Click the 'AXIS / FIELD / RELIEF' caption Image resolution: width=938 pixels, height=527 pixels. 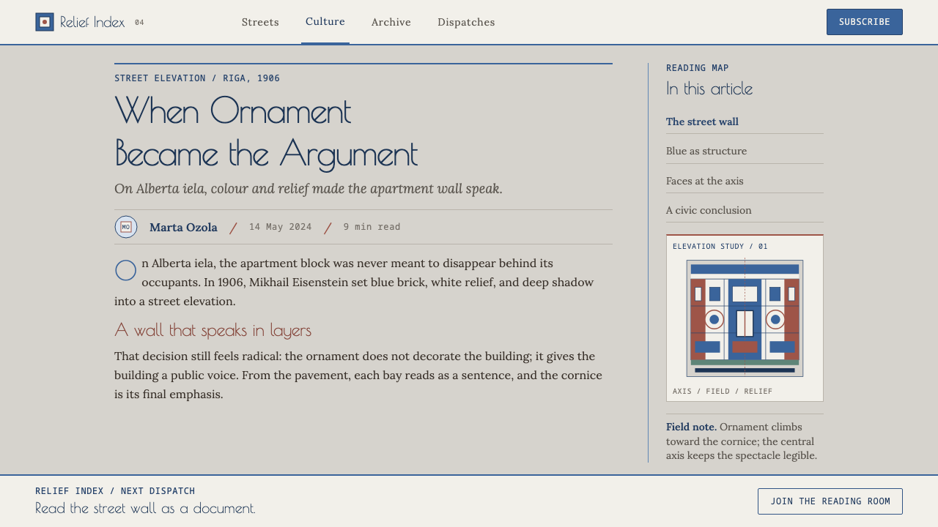(x=723, y=392)
